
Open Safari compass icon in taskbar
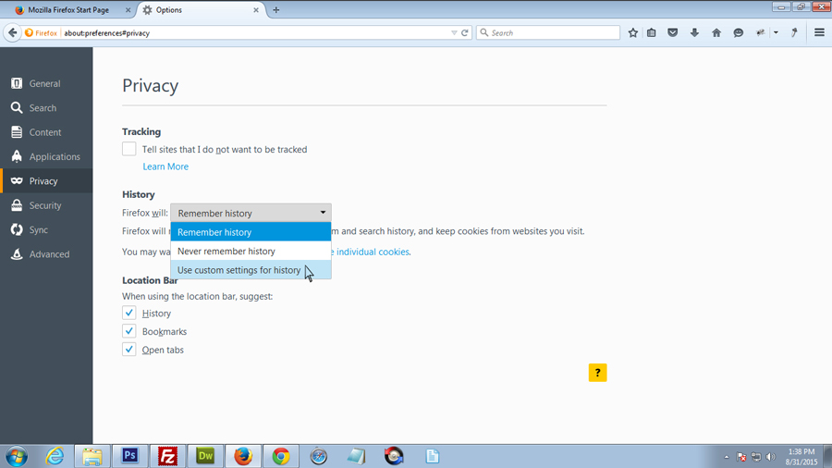318,456
